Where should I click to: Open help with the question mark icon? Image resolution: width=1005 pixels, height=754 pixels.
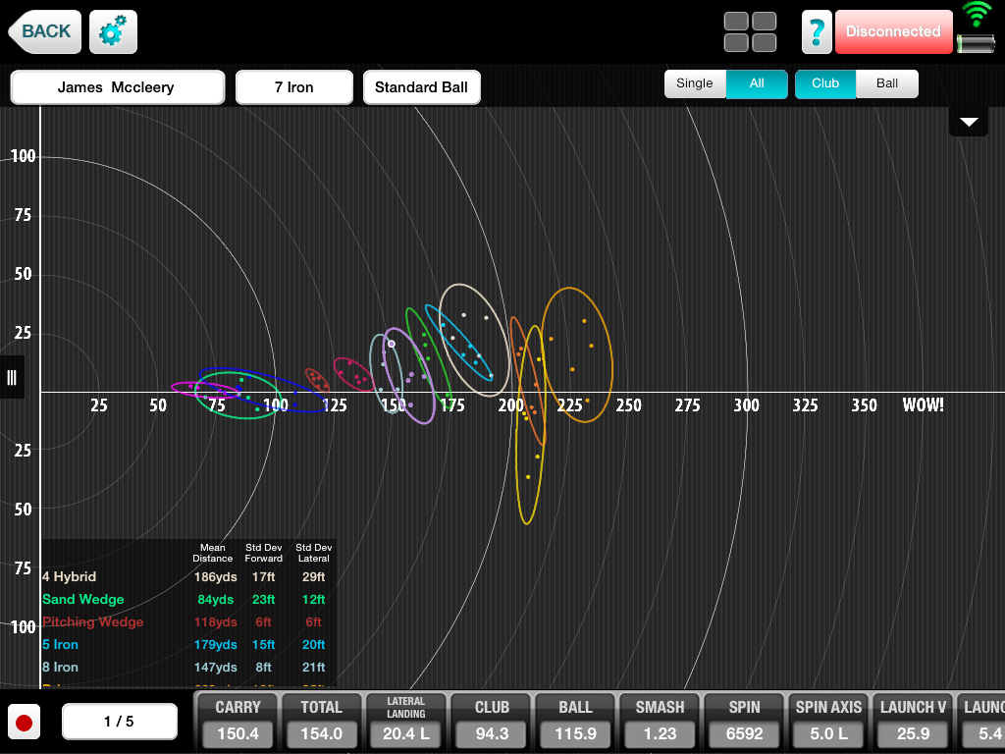[816, 31]
